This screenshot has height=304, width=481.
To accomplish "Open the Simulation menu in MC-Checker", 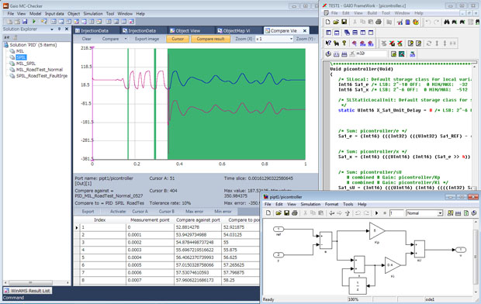I will click(93, 14).
